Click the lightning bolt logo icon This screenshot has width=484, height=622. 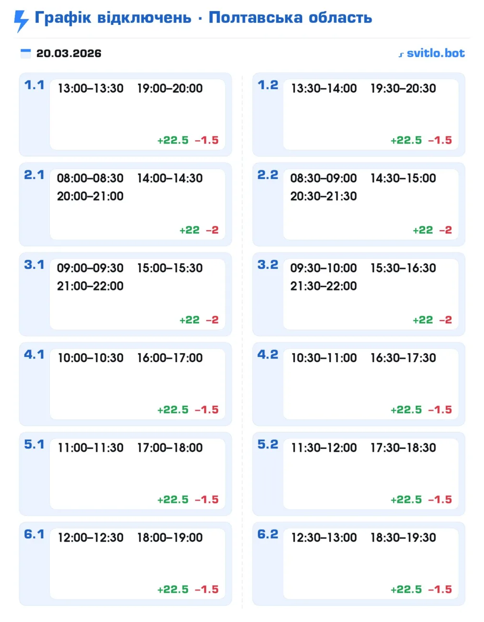coord(21,20)
